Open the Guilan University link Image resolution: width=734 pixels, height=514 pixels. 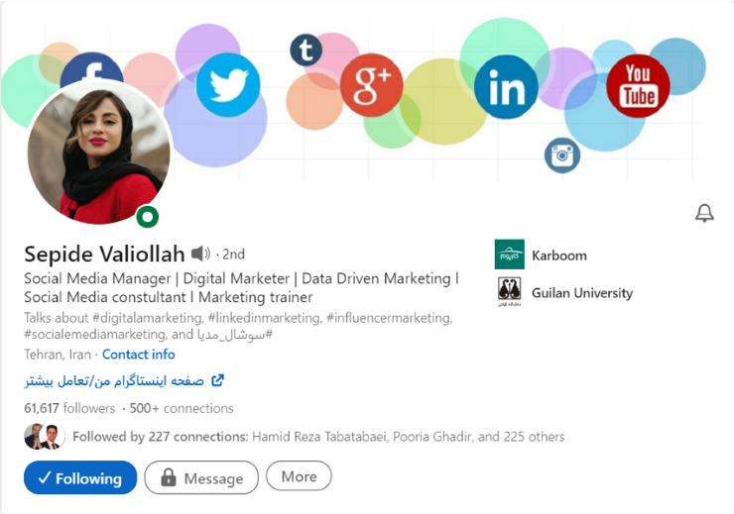point(582,293)
